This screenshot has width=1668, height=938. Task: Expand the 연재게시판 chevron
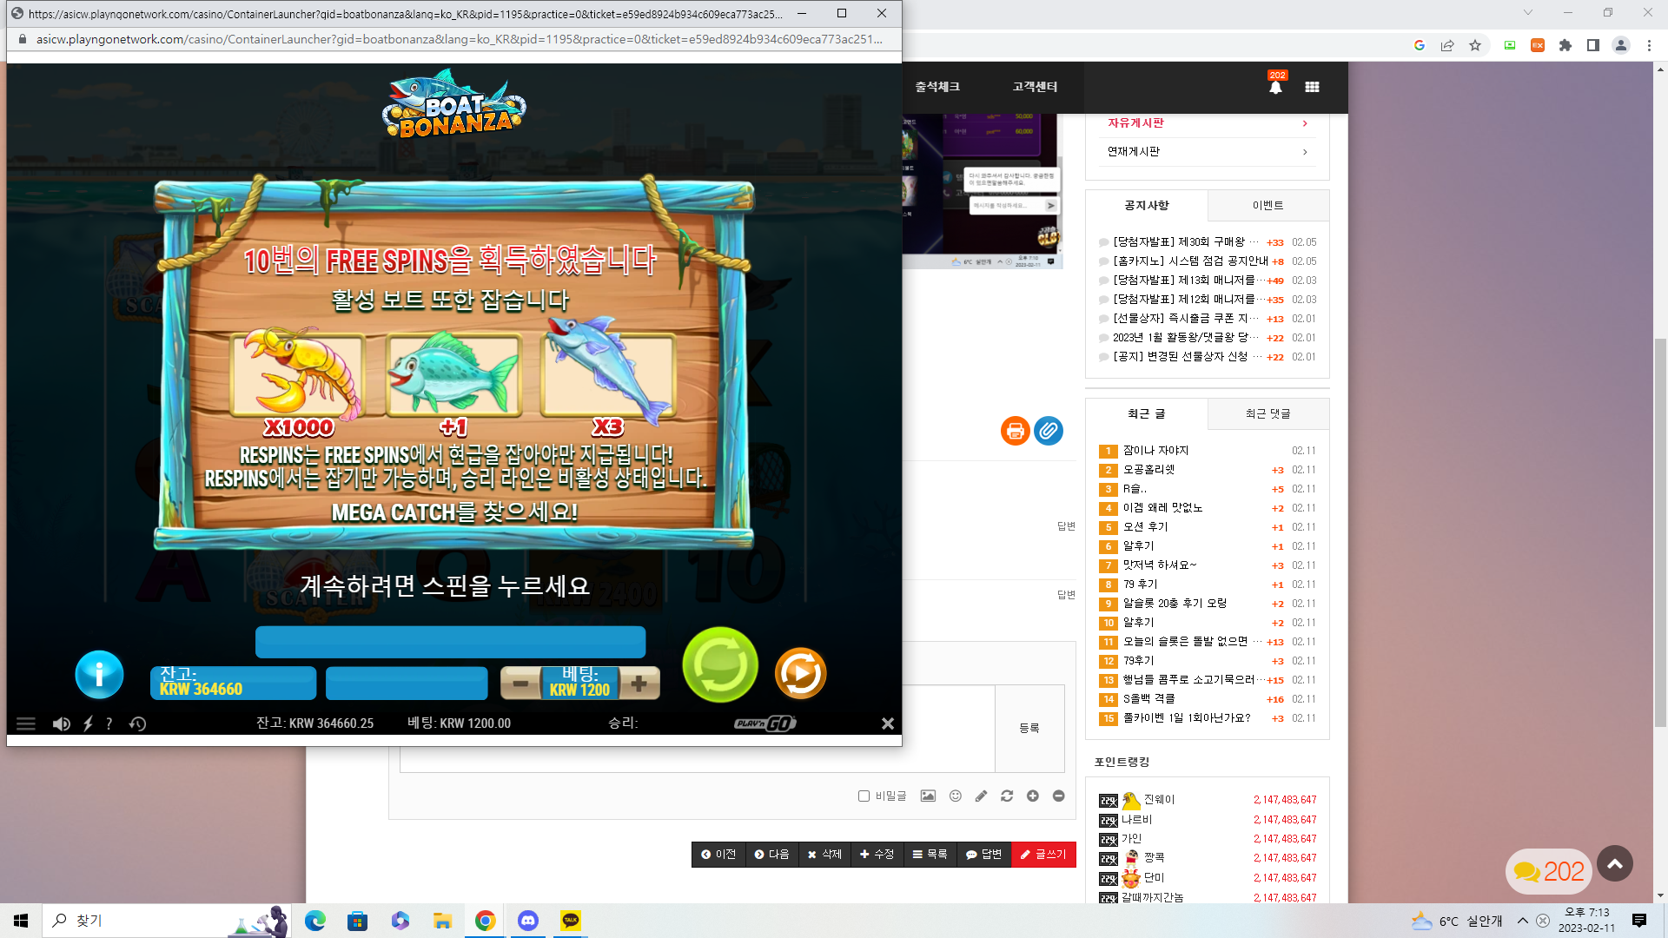tap(1305, 152)
